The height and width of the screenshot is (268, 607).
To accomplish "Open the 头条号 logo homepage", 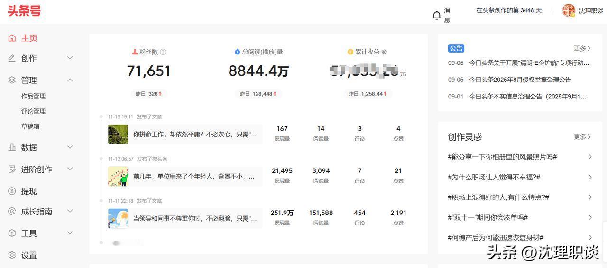I will click(x=24, y=11).
